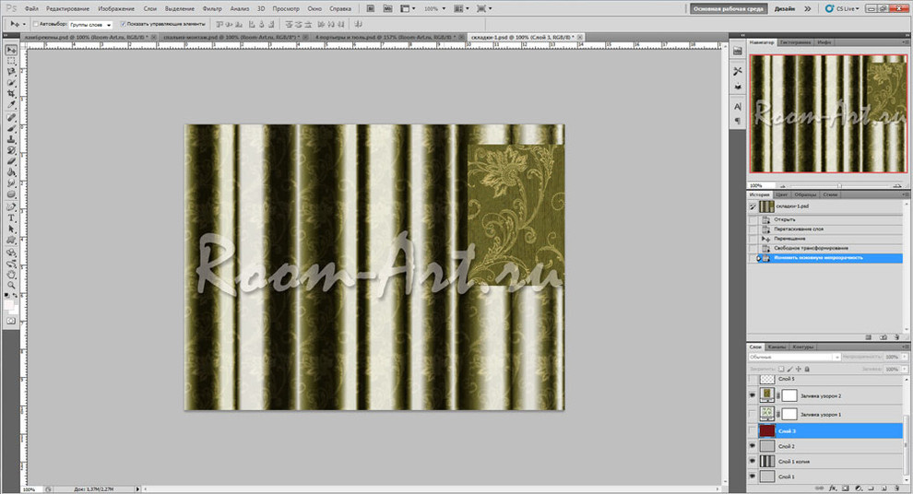Select the Move tool in toolbox
The image size is (913, 494).
click(11, 50)
